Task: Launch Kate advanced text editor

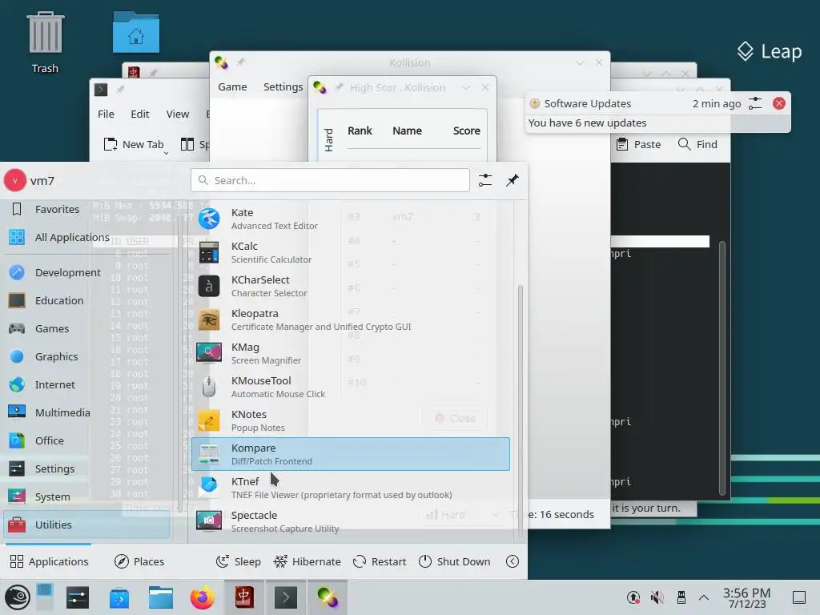Action: coord(351,219)
